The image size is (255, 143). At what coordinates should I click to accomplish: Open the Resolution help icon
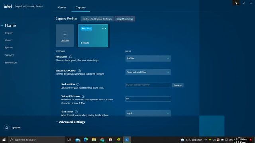point(71,57)
